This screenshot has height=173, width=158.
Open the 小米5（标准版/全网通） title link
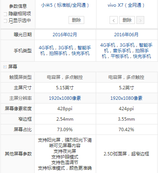[x=65, y=5]
